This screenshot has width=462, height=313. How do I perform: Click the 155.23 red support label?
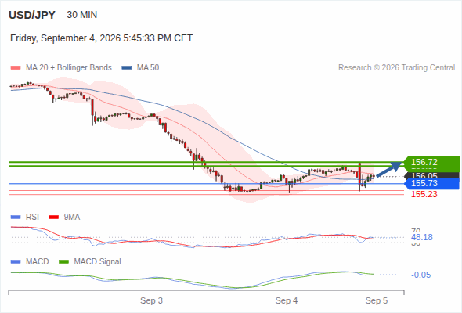pos(424,194)
